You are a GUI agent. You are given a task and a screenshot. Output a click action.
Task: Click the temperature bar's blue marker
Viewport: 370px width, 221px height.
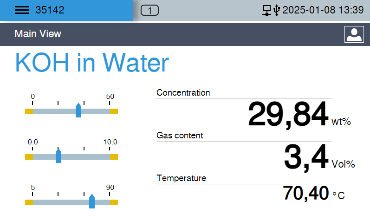pos(92,201)
